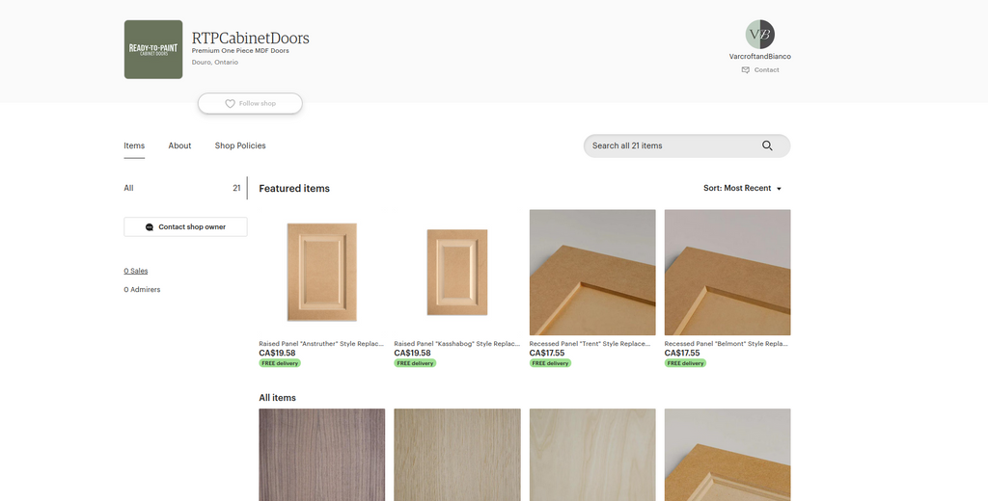Open the Trent recessed panel door thumbnail
Screen dimensions: 988x501
pyautogui.click(x=592, y=273)
